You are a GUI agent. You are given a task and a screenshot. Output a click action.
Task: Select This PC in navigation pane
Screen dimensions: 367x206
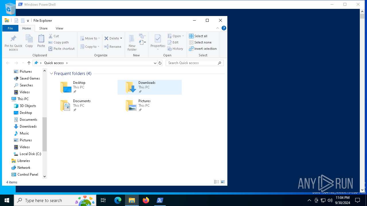click(x=23, y=99)
